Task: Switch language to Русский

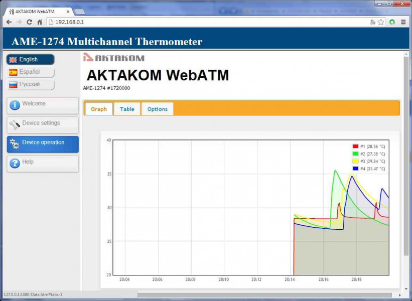Action: pos(31,84)
